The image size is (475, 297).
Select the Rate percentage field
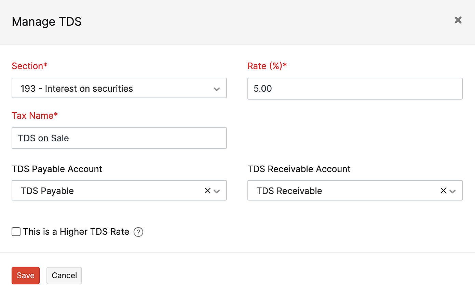355,88
